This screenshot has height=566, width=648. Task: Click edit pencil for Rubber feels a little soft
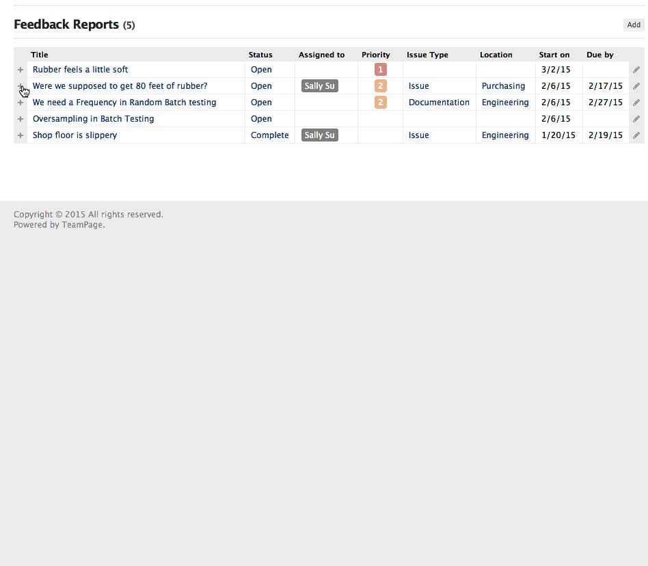point(636,70)
